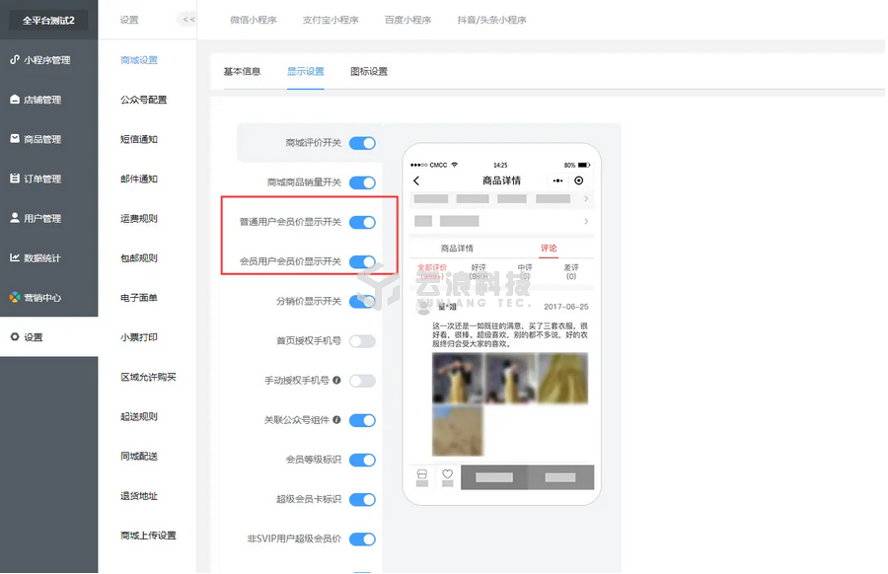The image size is (888, 574).
Task: Collapse the settings submenu with << button
Action: click(187, 20)
